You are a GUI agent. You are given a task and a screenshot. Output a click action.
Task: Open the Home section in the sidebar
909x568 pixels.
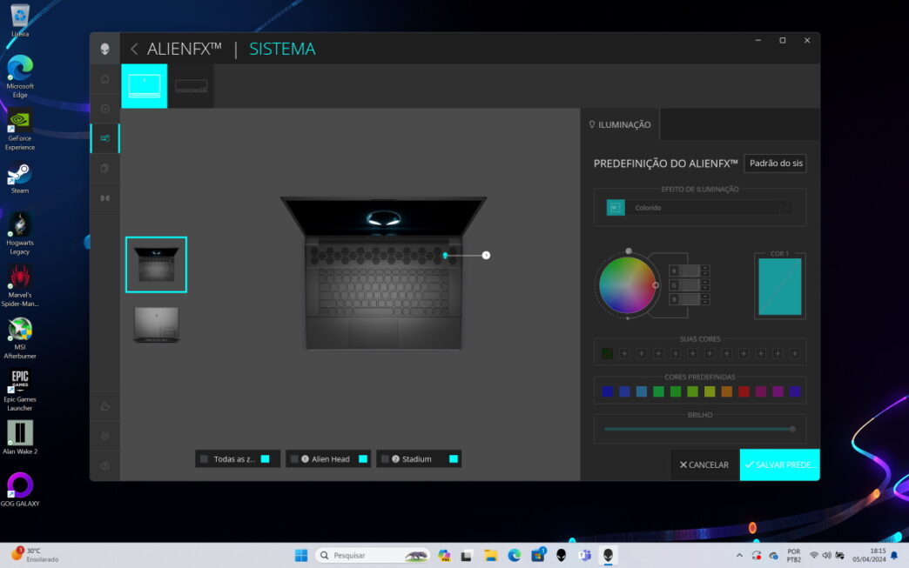(105, 79)
